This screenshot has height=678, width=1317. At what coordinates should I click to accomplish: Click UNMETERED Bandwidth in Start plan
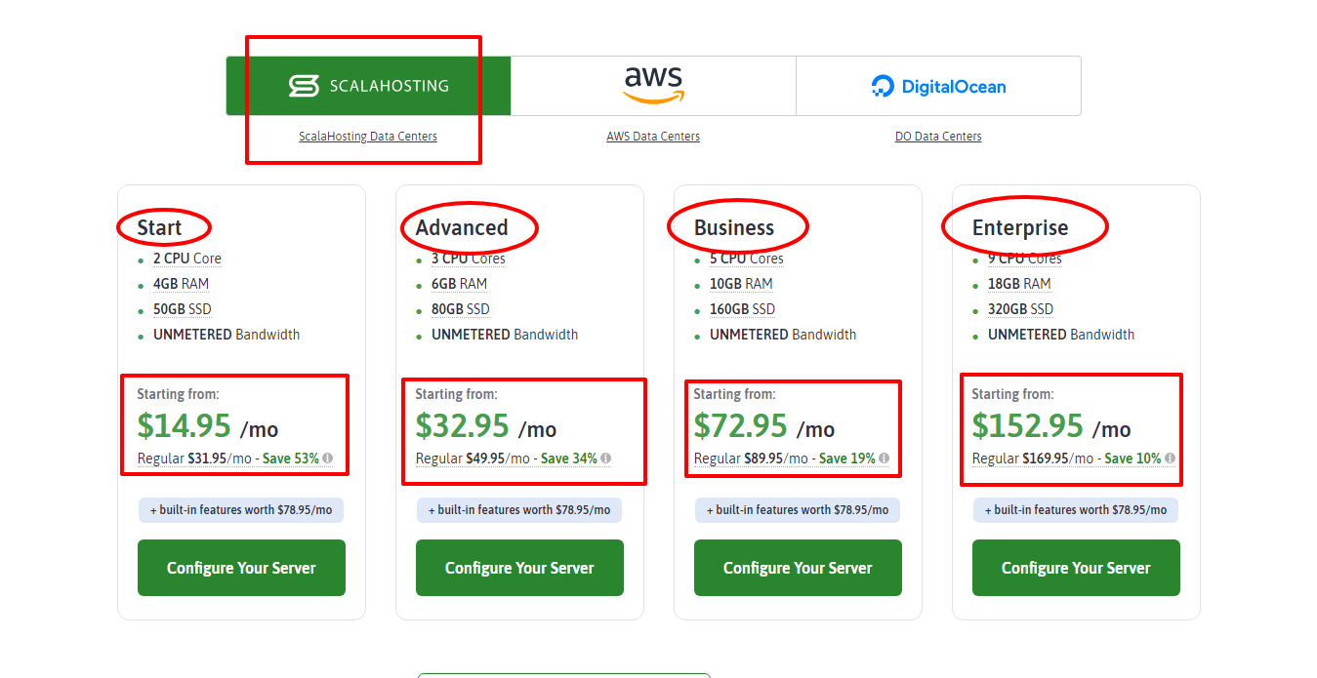(226, 335)
